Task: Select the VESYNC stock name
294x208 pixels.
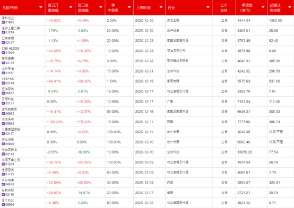Action: [x=8, y=79]
